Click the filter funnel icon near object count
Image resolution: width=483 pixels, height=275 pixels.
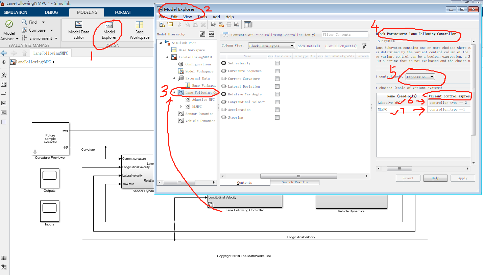[x=364, y=46]
